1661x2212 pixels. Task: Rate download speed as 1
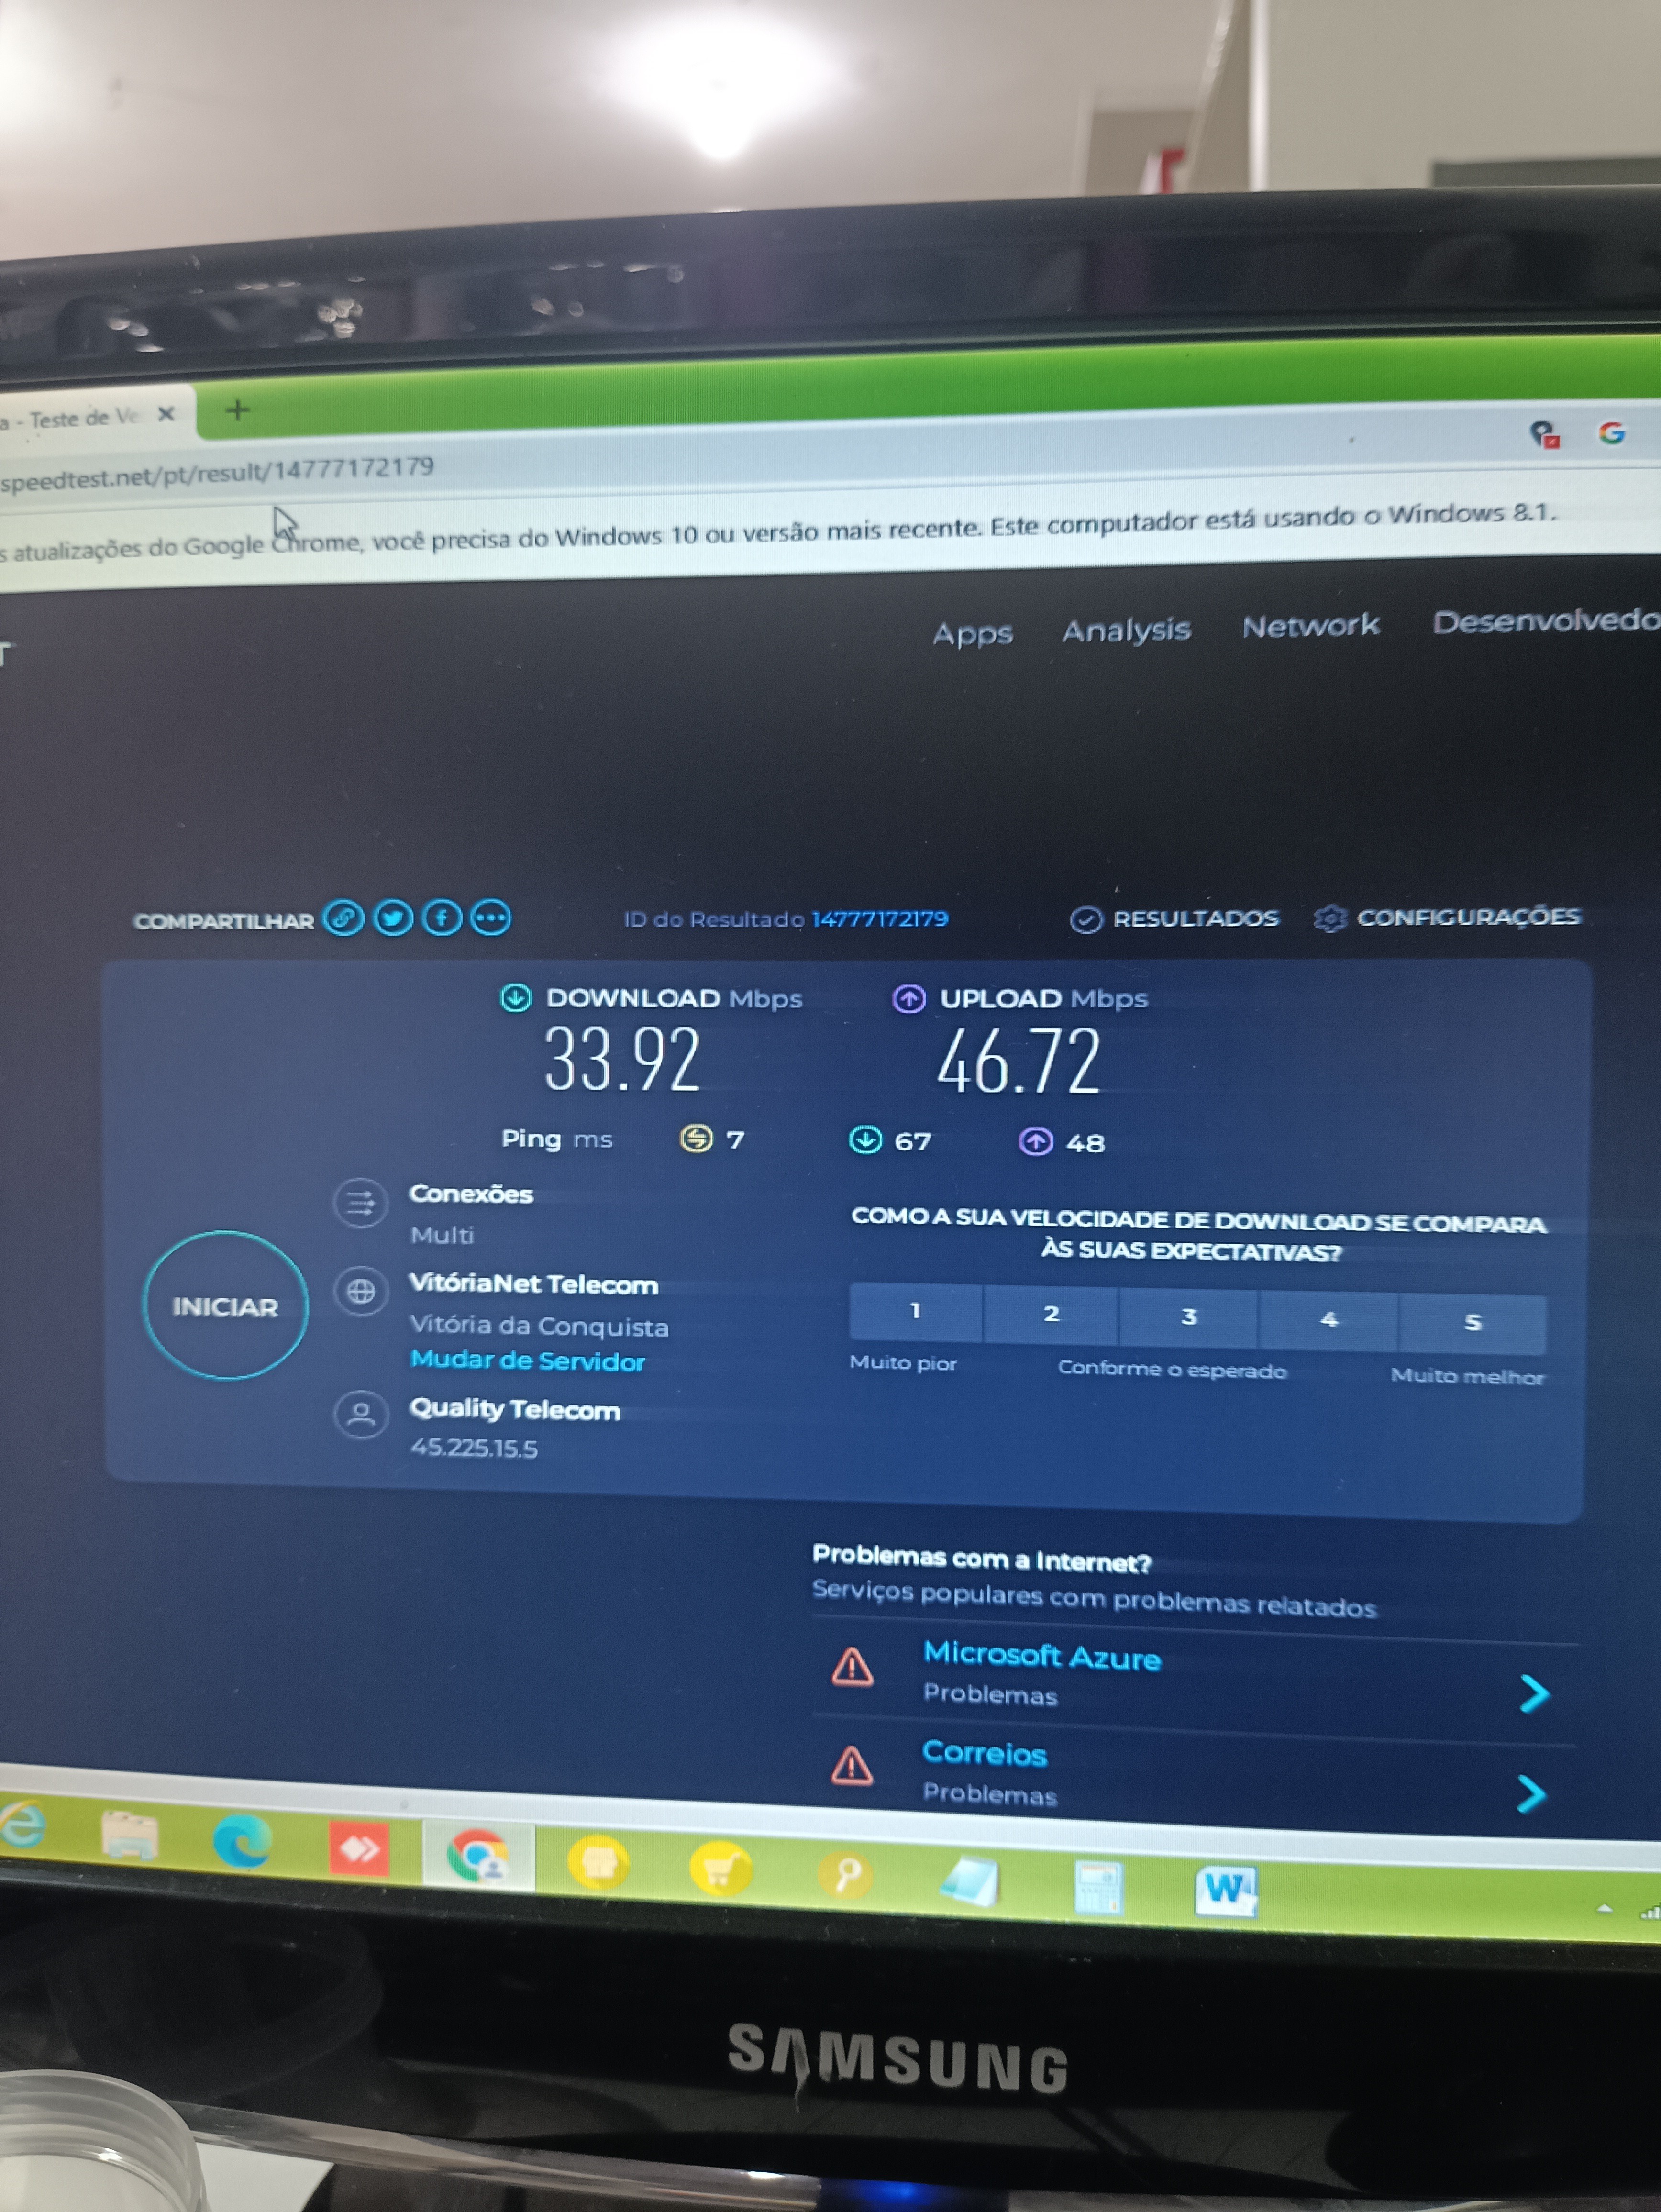(915, 1311)
